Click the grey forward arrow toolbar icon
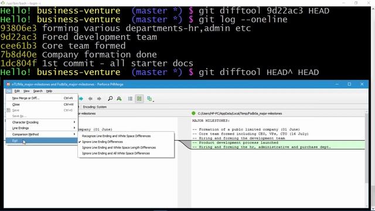Viewport: 375px width, 211px height. click(x=99, y=98)
